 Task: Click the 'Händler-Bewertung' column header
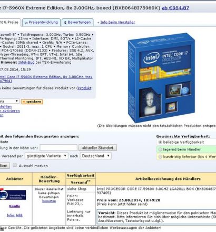(x=49, y=179)
